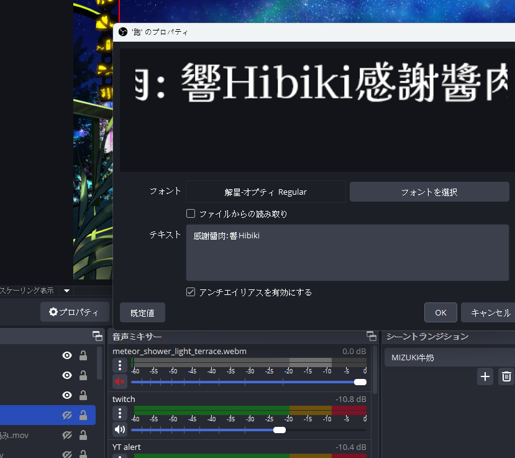
Task: Disable the アンチエイリアスを有効にする checkbox
Action: tap(191, 292)
